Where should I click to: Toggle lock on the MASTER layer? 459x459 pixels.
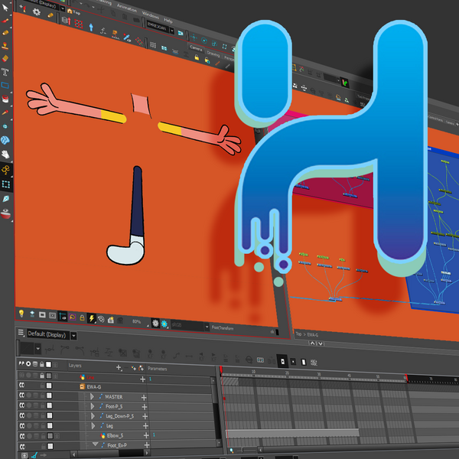pyautogui.click(x=42, y=396)
